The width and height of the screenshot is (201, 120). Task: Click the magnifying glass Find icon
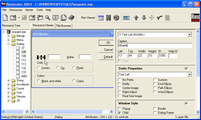[x=48, y=18]
